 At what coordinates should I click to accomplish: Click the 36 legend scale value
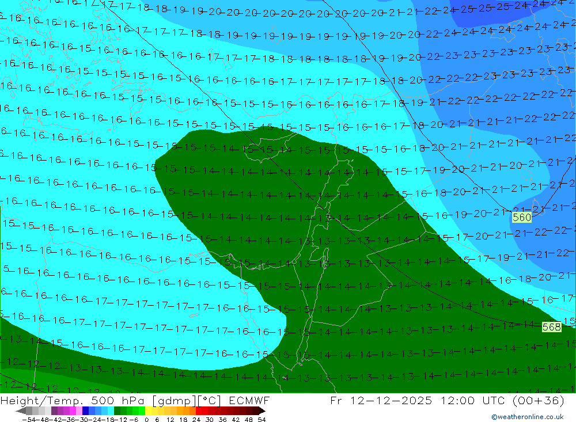pos(222,420)
